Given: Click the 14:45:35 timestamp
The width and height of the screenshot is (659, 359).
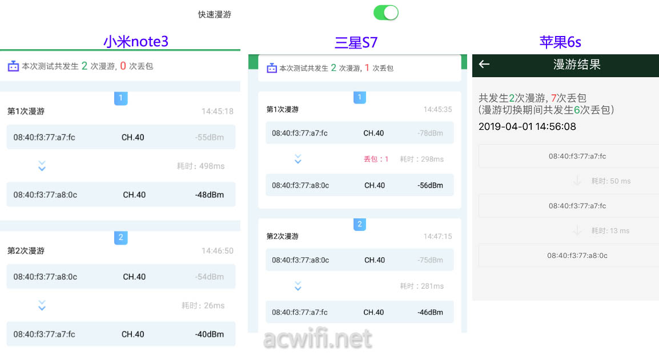Looking at the screenshot, I should (x=437, y=109).
